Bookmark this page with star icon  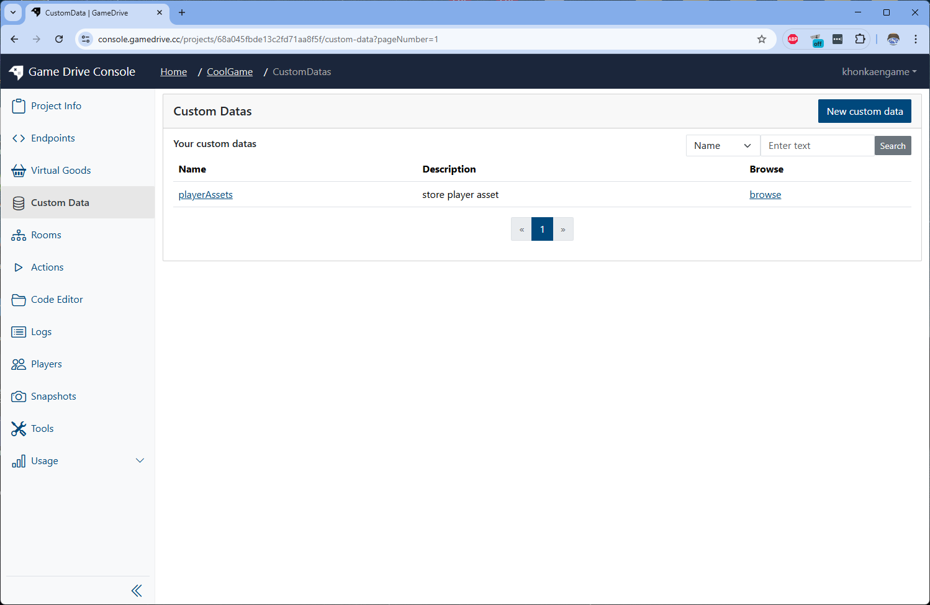pyautogui.click(x=762, y=39)
